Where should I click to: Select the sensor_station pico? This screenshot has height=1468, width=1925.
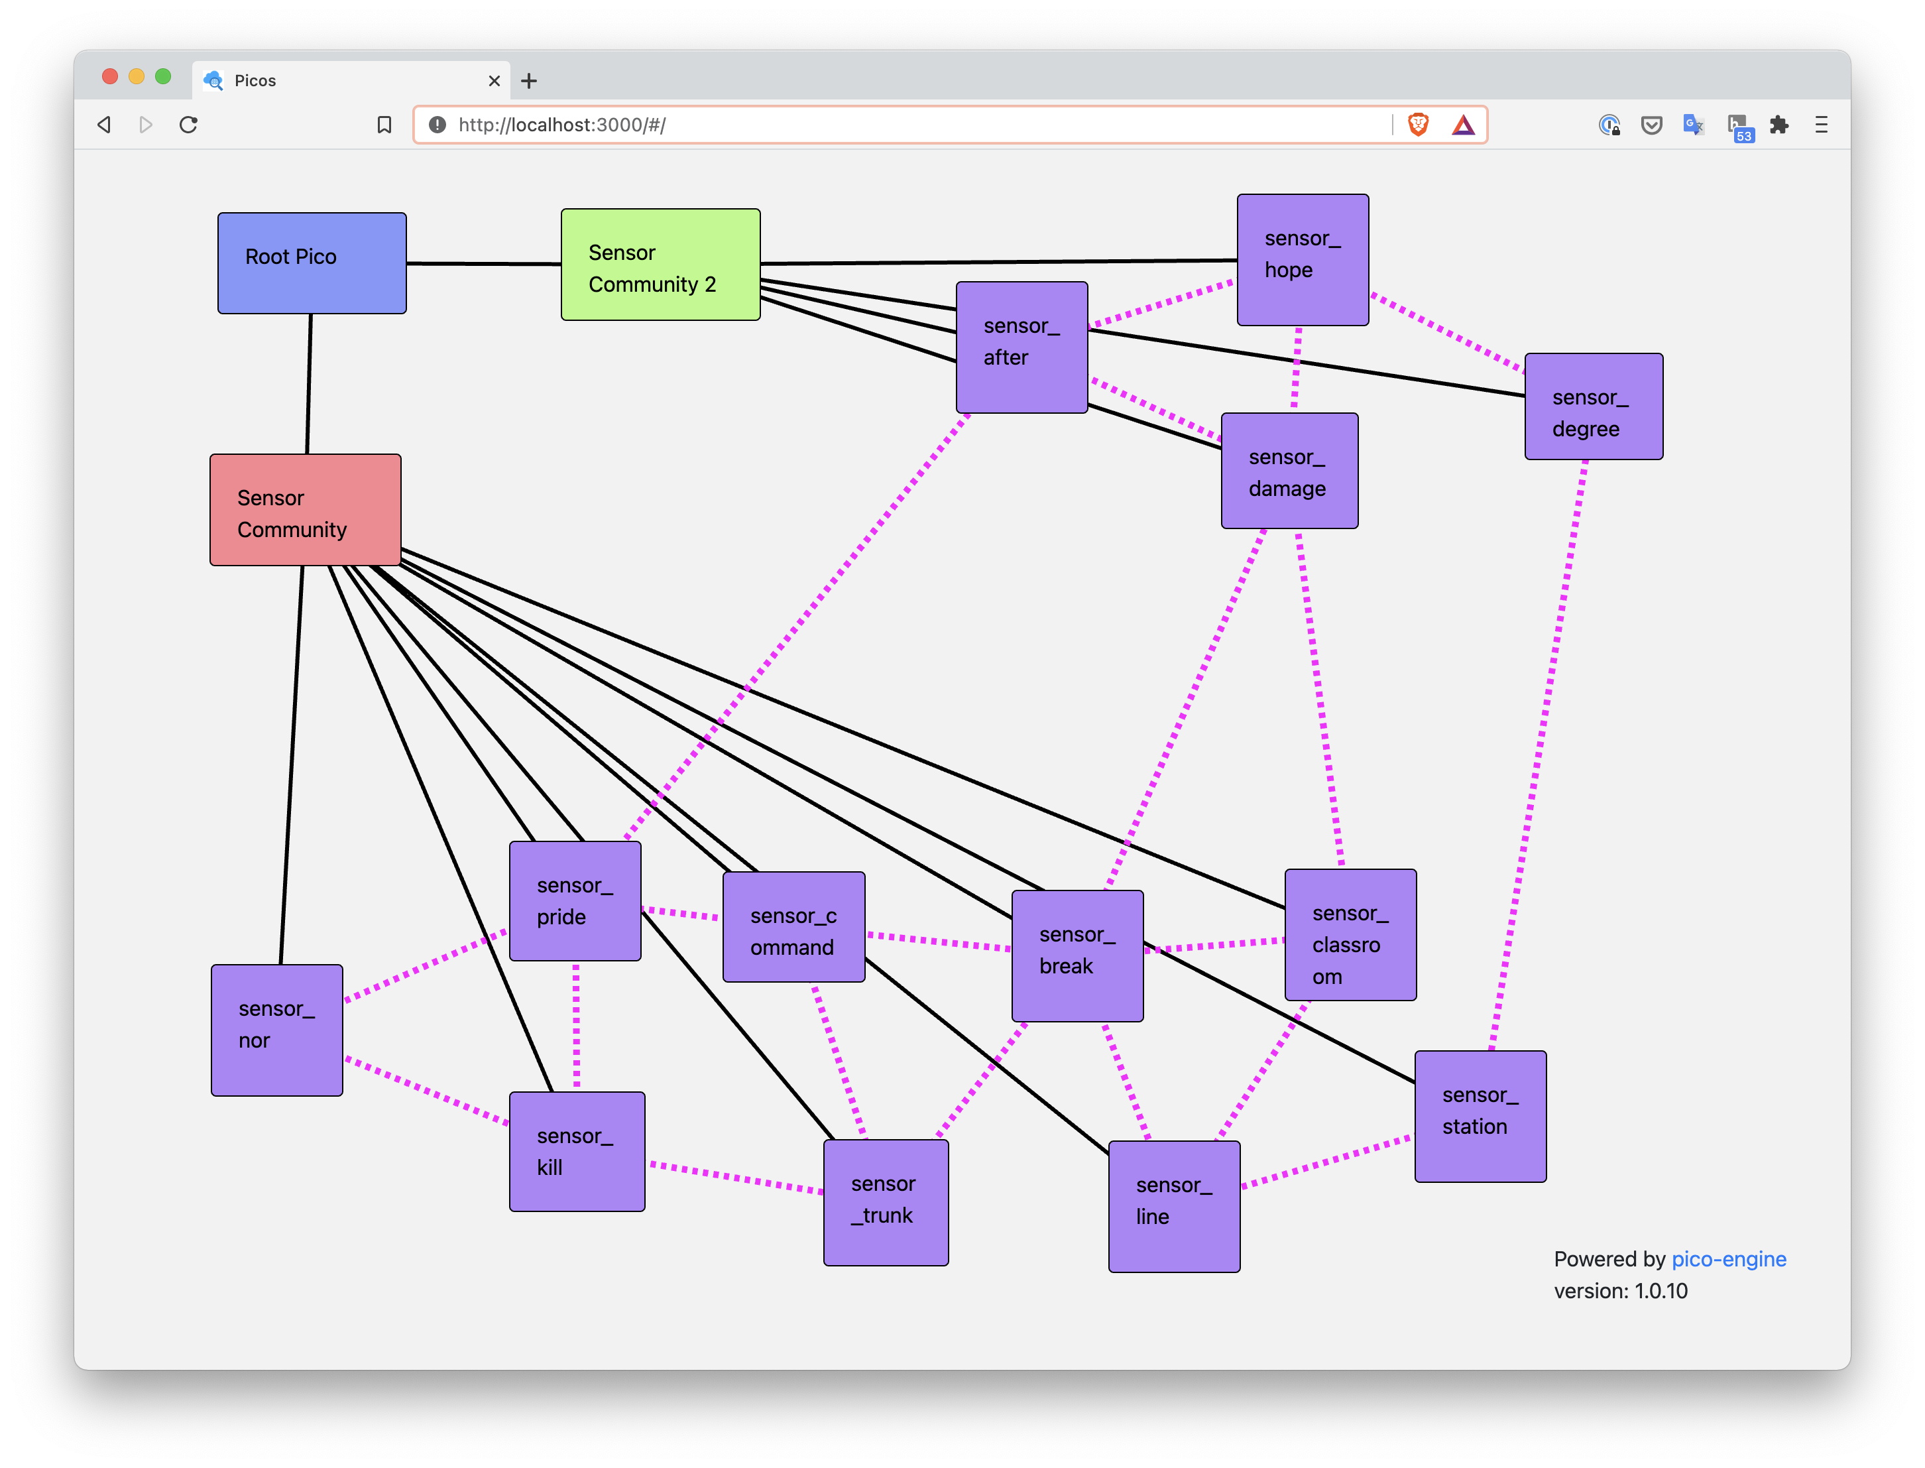click(1480, 1117)
